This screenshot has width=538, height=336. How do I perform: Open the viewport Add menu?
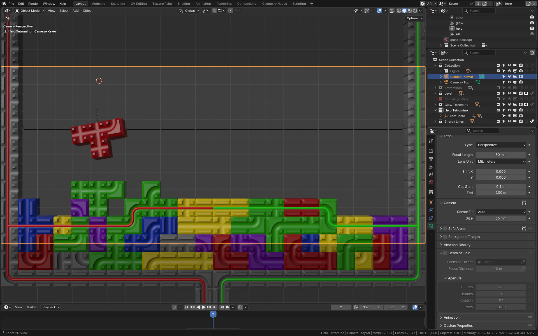[75, 11]
